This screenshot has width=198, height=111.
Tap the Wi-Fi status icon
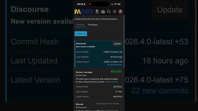tap(115, 4)
